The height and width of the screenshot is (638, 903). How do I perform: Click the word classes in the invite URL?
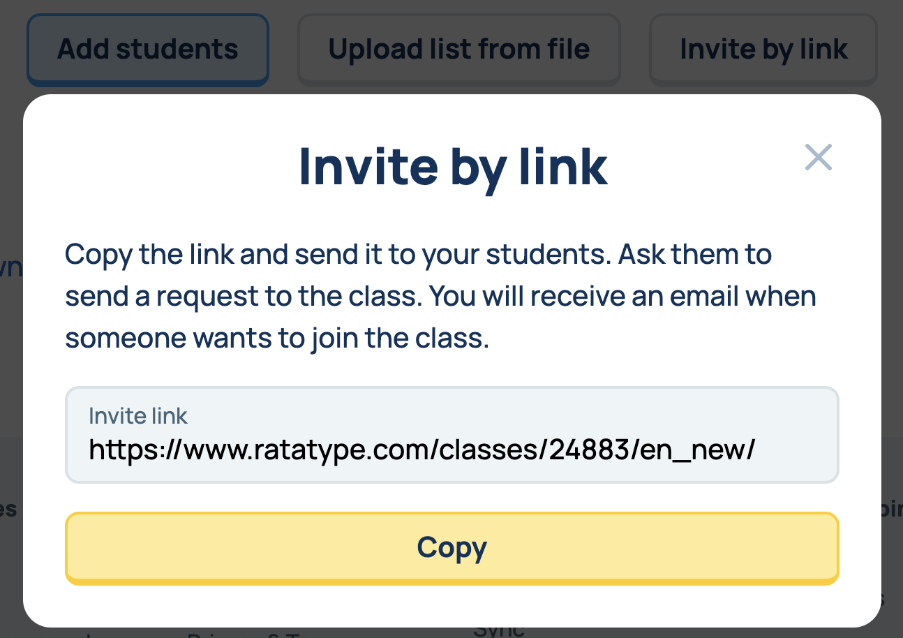click(x=492, y=450)
